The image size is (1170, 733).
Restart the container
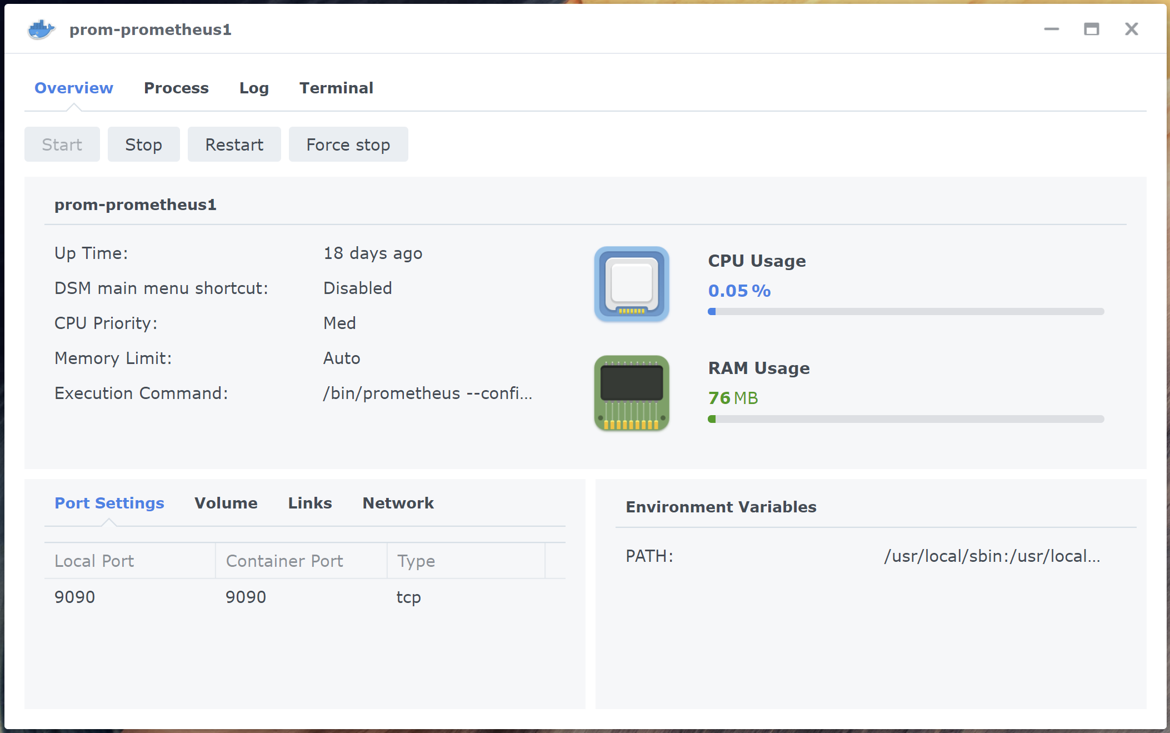tap(234, 144)
